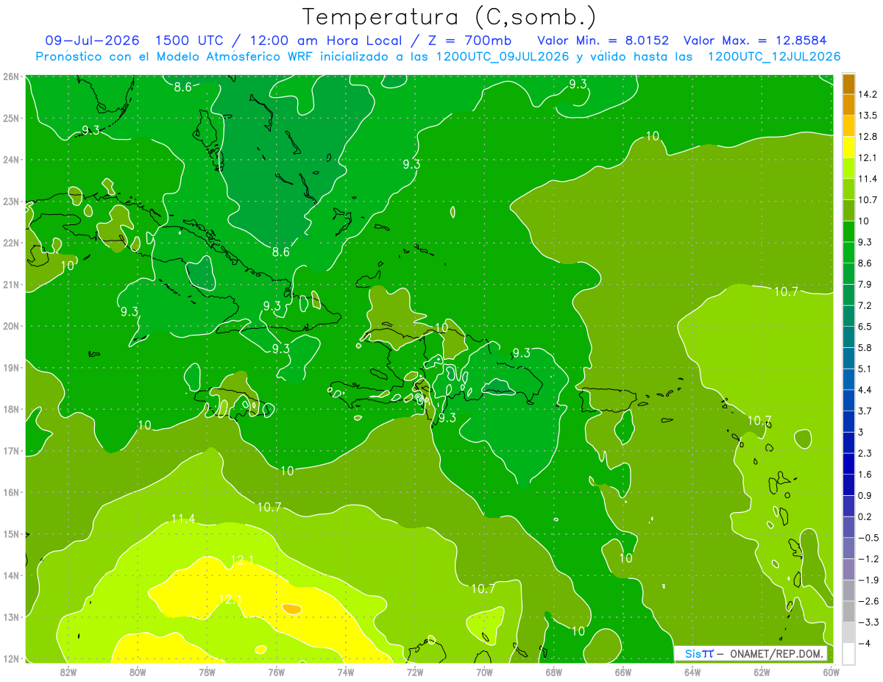Click the 60W longitude axis label
Viewport: 883px width, 682px height.
tap(831, 672)
